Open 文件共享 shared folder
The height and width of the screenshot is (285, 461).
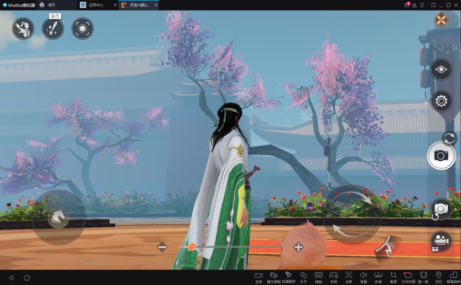point(408,277)
